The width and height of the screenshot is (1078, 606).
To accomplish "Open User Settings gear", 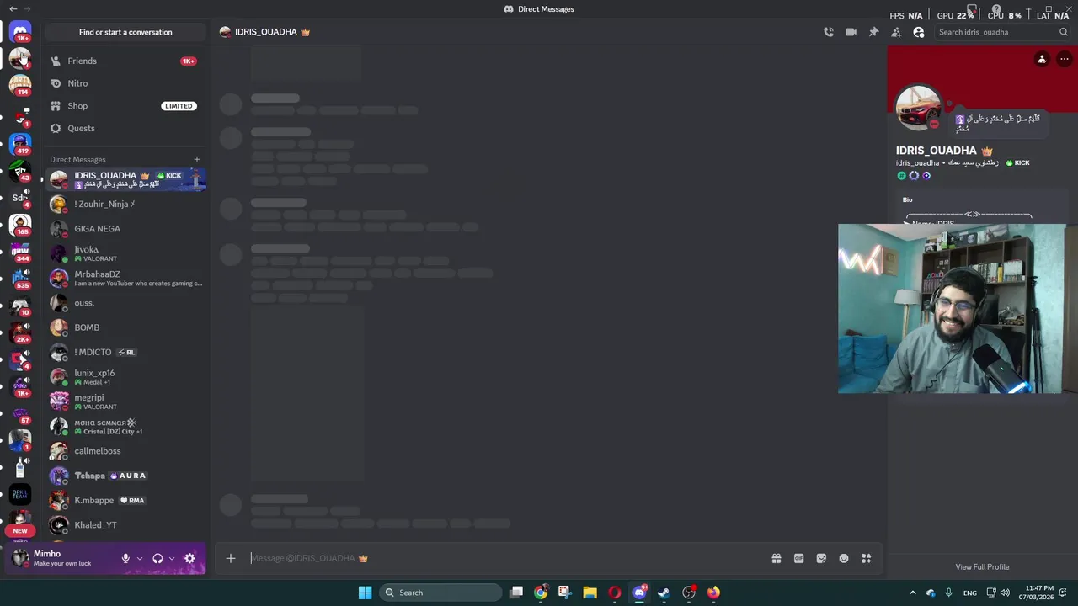I will tap(189, 558).
